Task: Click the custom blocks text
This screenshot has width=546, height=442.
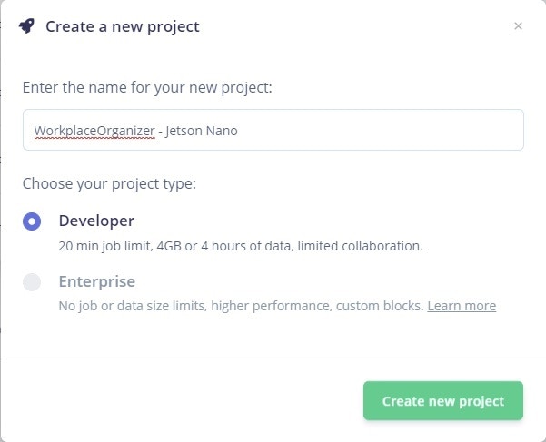Action: [x=380, y=306]
